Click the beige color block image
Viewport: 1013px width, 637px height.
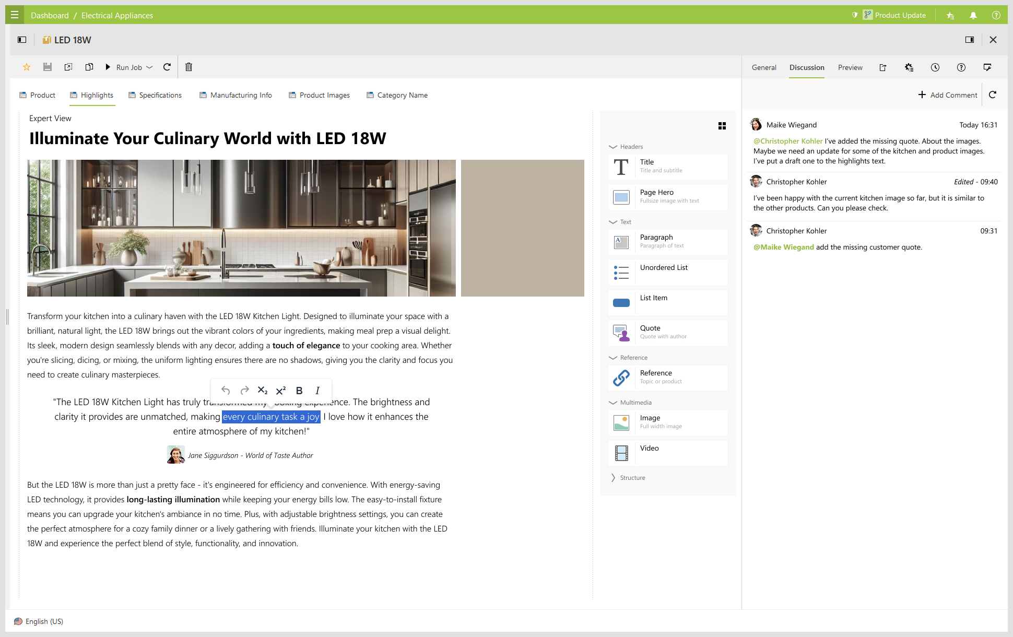[522, 228]
